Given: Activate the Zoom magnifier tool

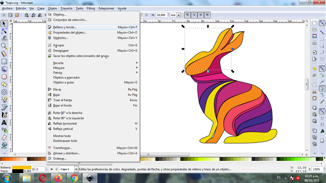Looking at the screenshot, I should [4, 46].
